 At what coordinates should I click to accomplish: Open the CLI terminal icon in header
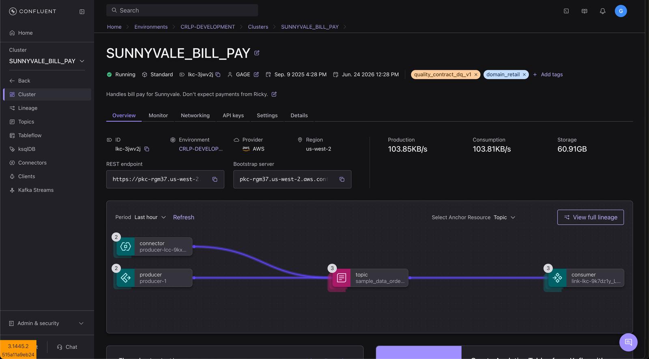pos(566,11)
